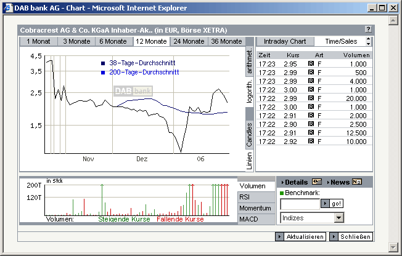Switch chart scale to arithmet.
Viewport: 402px width, 256px height.
point(250,60)
